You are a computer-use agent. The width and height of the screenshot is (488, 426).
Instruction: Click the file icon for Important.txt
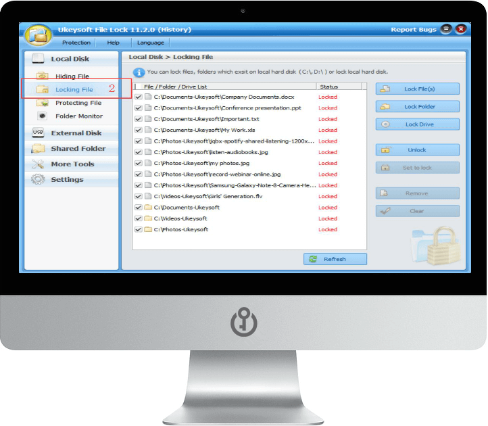148,119
